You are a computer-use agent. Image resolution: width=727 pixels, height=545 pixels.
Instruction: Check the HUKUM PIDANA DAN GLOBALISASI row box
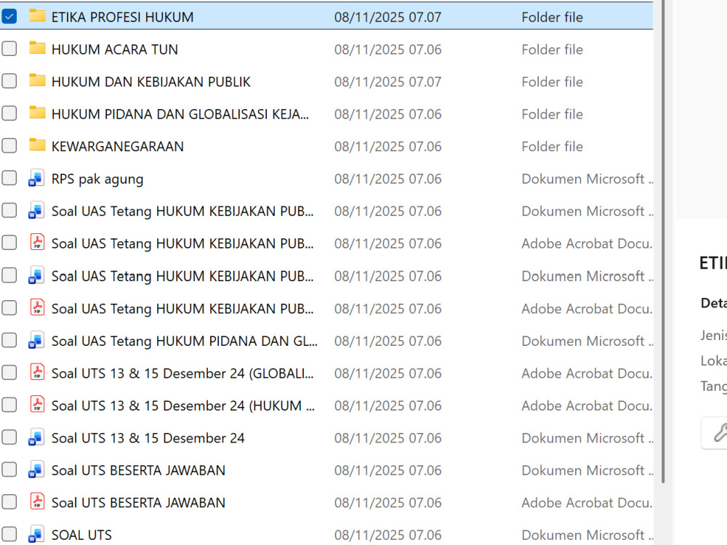pos(9,113)
